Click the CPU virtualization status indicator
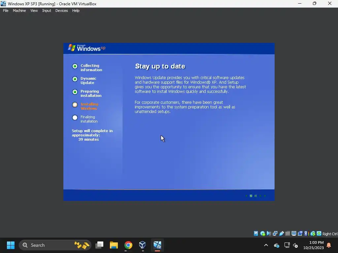 tap(307, 234)
